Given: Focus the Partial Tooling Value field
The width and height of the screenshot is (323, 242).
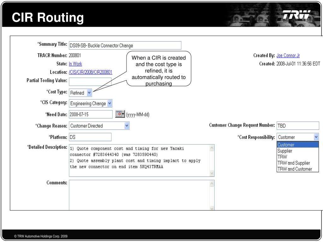Looking at the screenshot, I should (x=90, y=82).
